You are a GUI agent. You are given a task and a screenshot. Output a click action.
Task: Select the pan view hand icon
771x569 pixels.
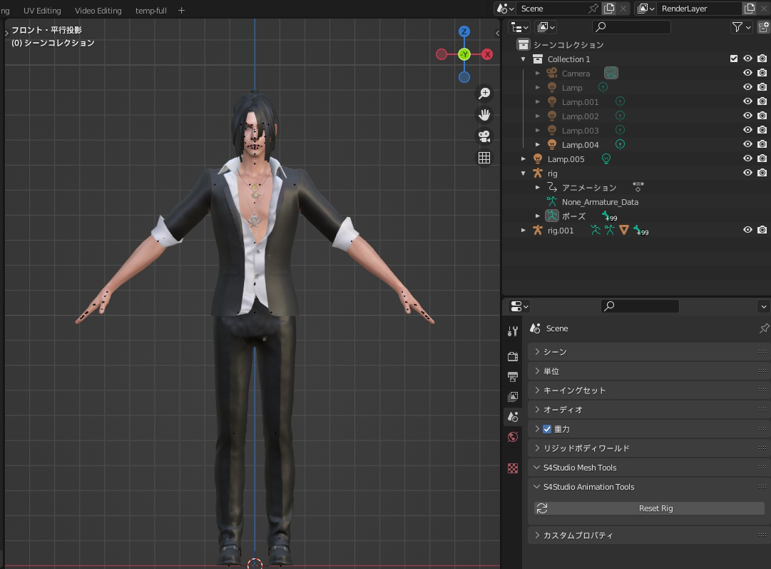[x=484, y=115]
